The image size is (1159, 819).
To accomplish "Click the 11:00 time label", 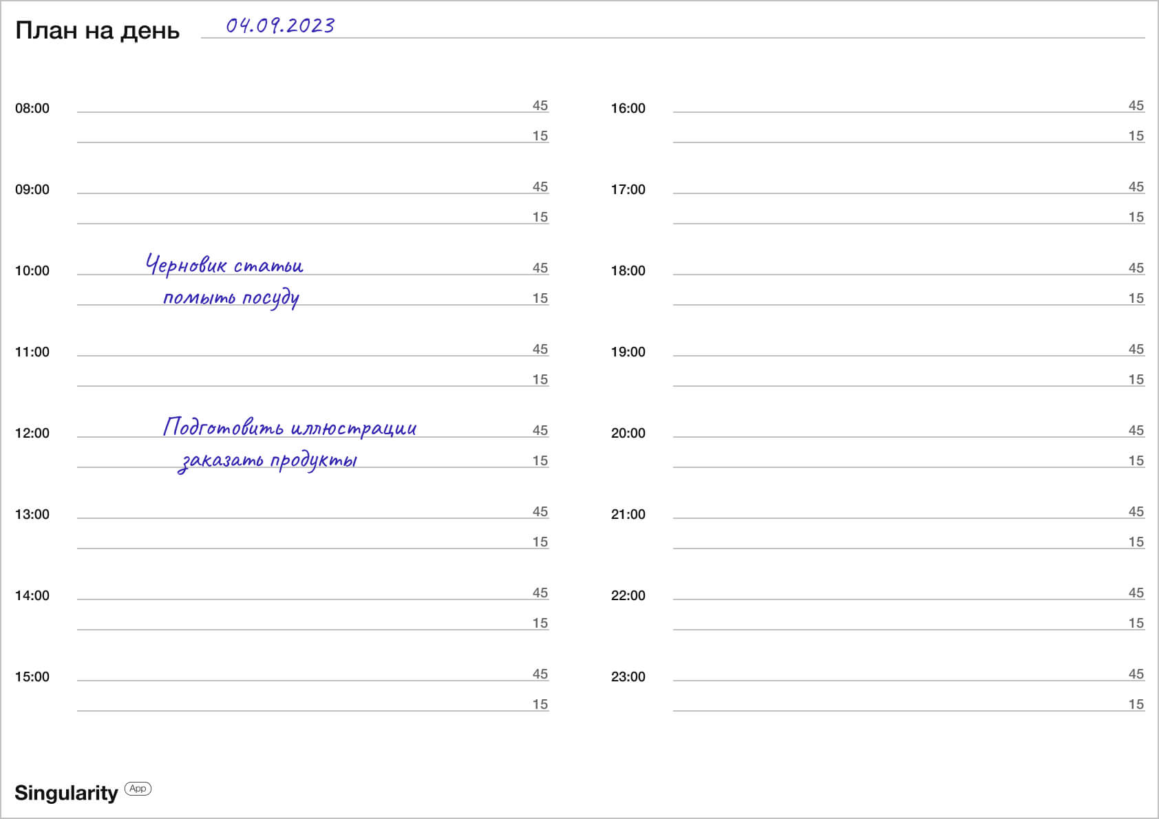I will (32, 352).
